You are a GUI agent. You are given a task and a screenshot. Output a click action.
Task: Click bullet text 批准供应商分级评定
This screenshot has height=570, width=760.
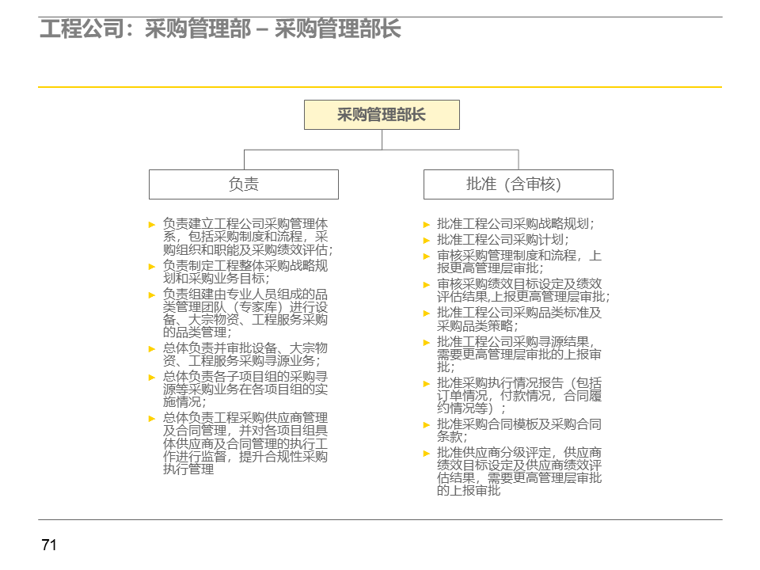coord(519,471)
